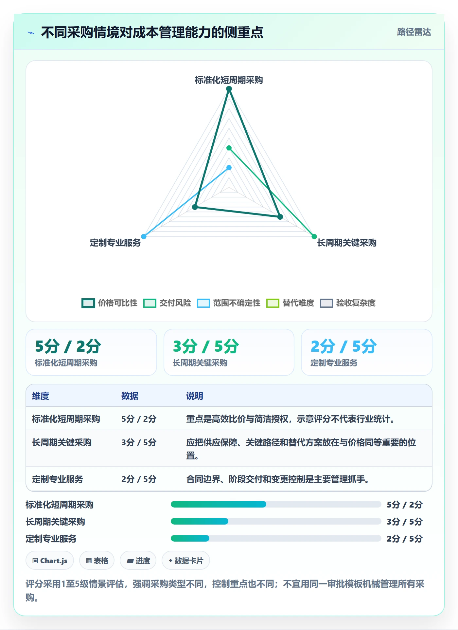
Task: Click the 交付风险 green legend swatch
Action: (150, 303)
